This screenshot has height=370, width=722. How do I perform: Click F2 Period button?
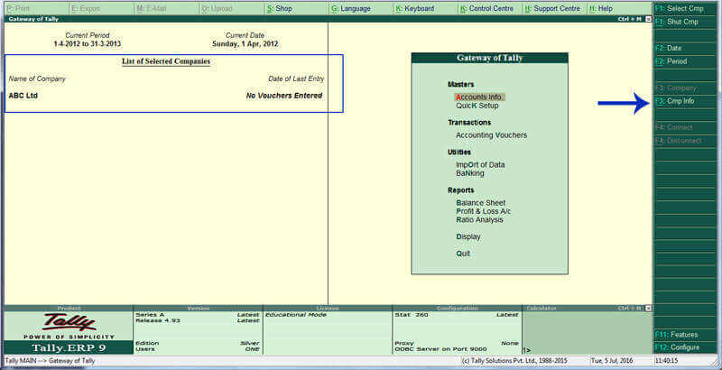tap(685, 61)
